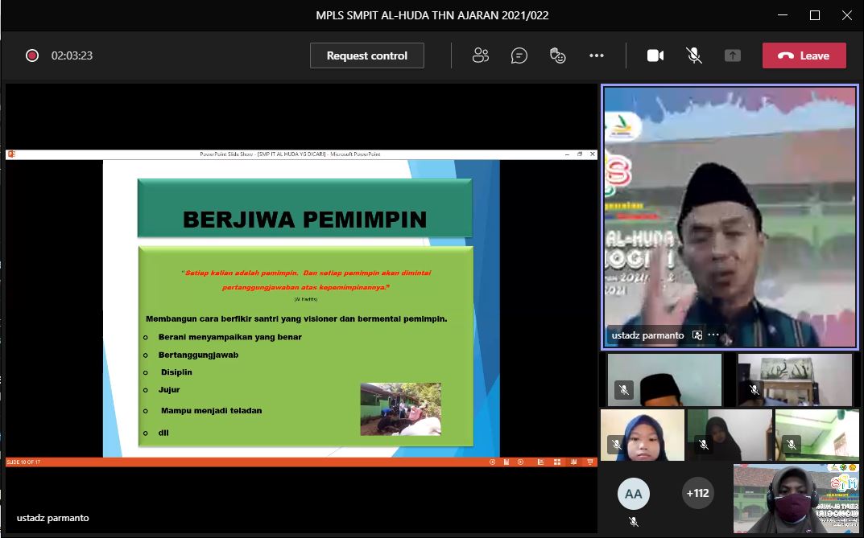Screen dimensions: 864x538
Task: Expand the +112 overflow participants list
Action: [x=697, y=493]
